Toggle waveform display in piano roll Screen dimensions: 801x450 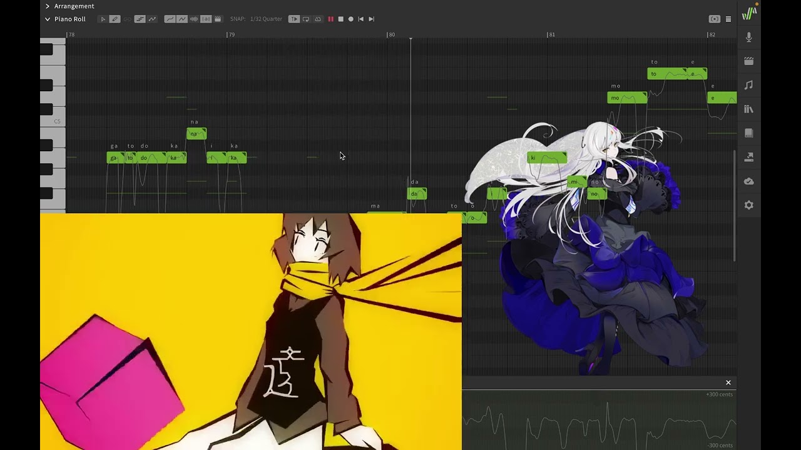(x=194, y=19)
